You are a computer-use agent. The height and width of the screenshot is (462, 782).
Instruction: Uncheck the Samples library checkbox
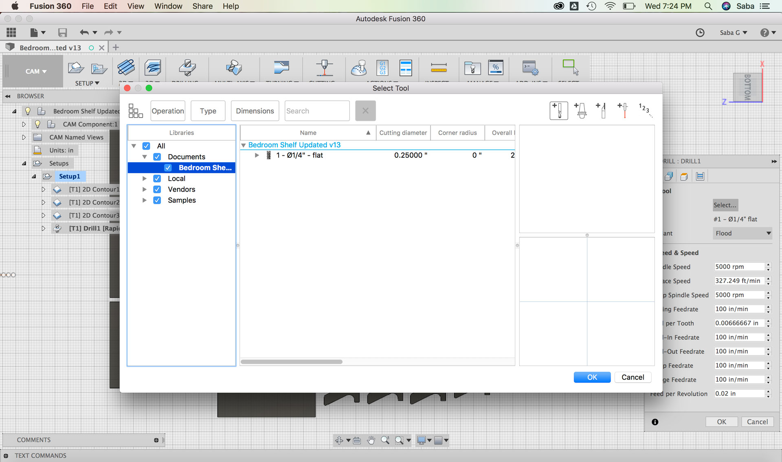click(x=157, y=200)
